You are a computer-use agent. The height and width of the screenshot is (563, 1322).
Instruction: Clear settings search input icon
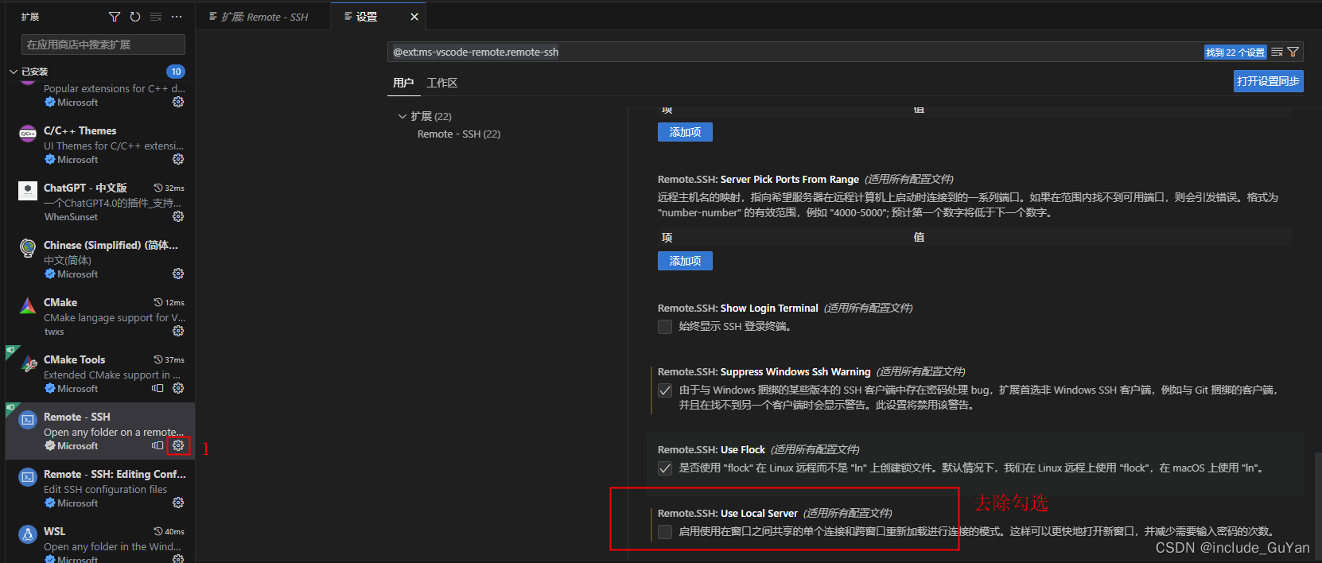[1277, 52]
